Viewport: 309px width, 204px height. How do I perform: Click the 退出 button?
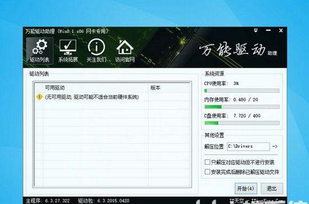(x=272, y=189)
